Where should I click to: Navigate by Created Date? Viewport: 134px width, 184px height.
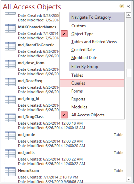[x=92, y=50]
